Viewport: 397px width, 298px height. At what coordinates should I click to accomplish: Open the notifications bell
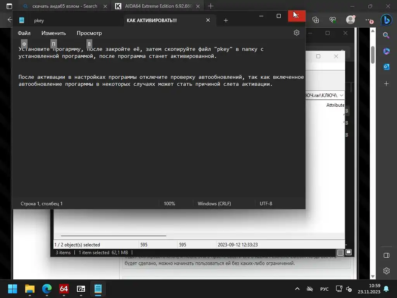pos(387,289)
